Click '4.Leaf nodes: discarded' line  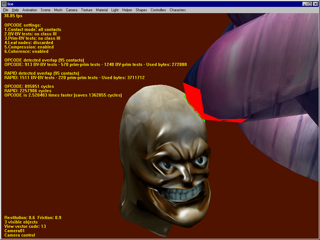(x=29, y=42)
